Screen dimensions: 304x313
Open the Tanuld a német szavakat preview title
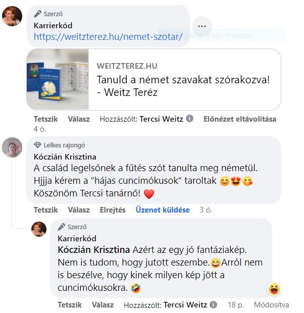[183, 86]
